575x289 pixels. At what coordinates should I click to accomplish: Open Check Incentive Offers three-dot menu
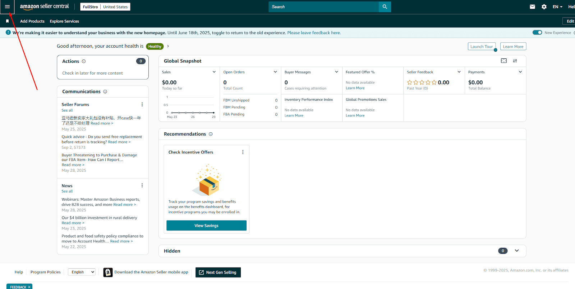coord(243,152)
